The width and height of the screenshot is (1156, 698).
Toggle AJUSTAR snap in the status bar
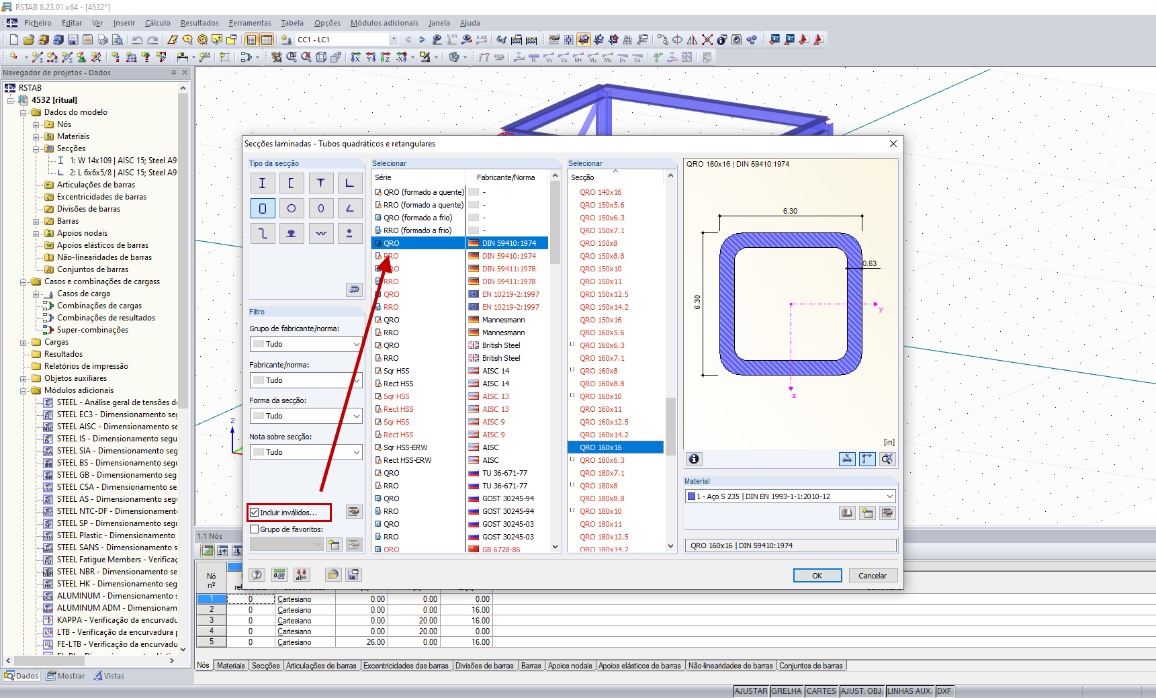click(x=751, y=691)
